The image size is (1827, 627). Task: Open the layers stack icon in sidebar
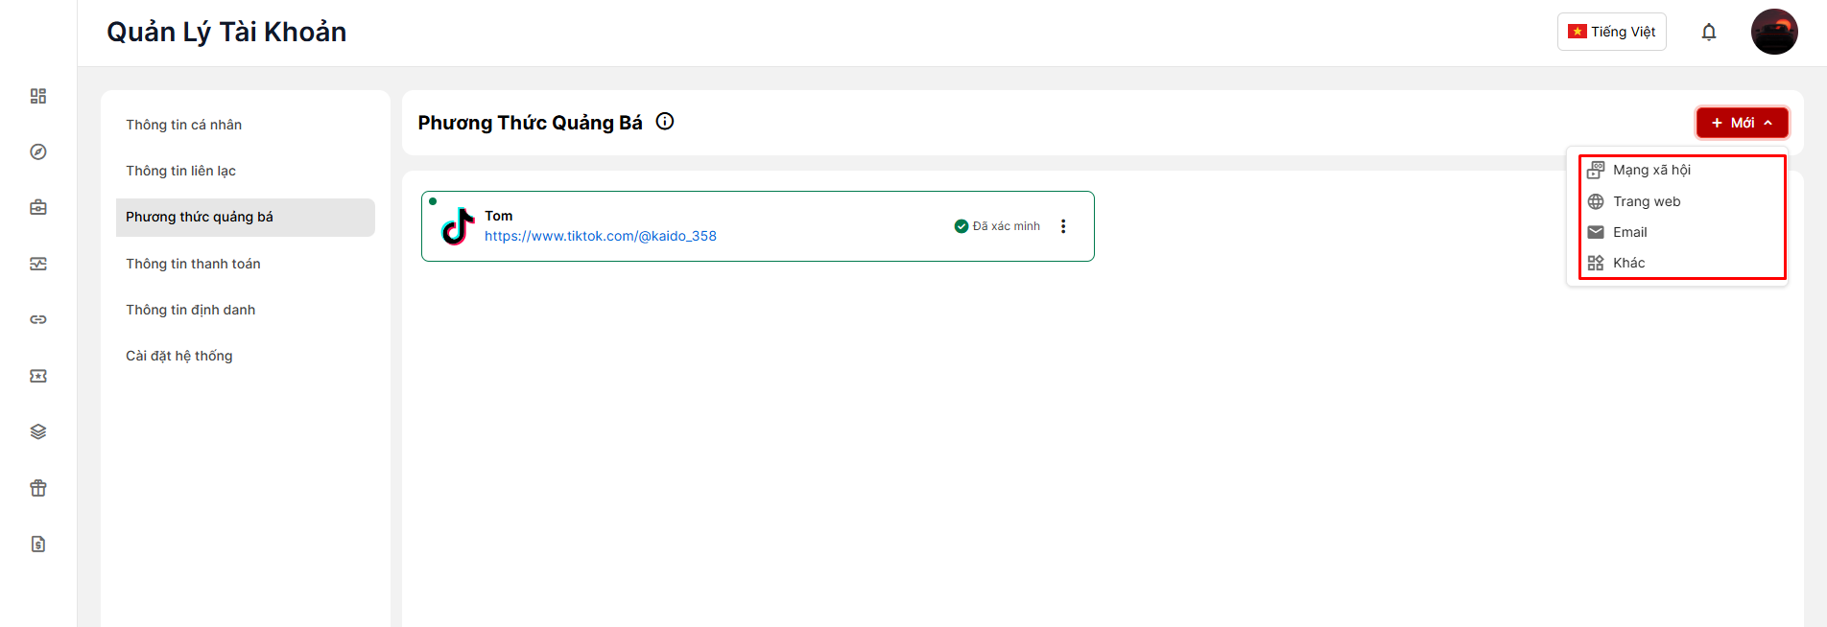click(38, 431)
